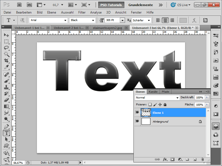The height and width of the screenshot is (166, 222).
Task: Hide the Hintergrund layer
Action: (x=137, y=121)
